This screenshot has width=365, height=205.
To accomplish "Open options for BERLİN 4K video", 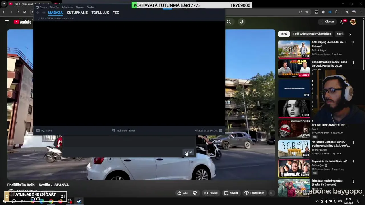I will 353,43.
